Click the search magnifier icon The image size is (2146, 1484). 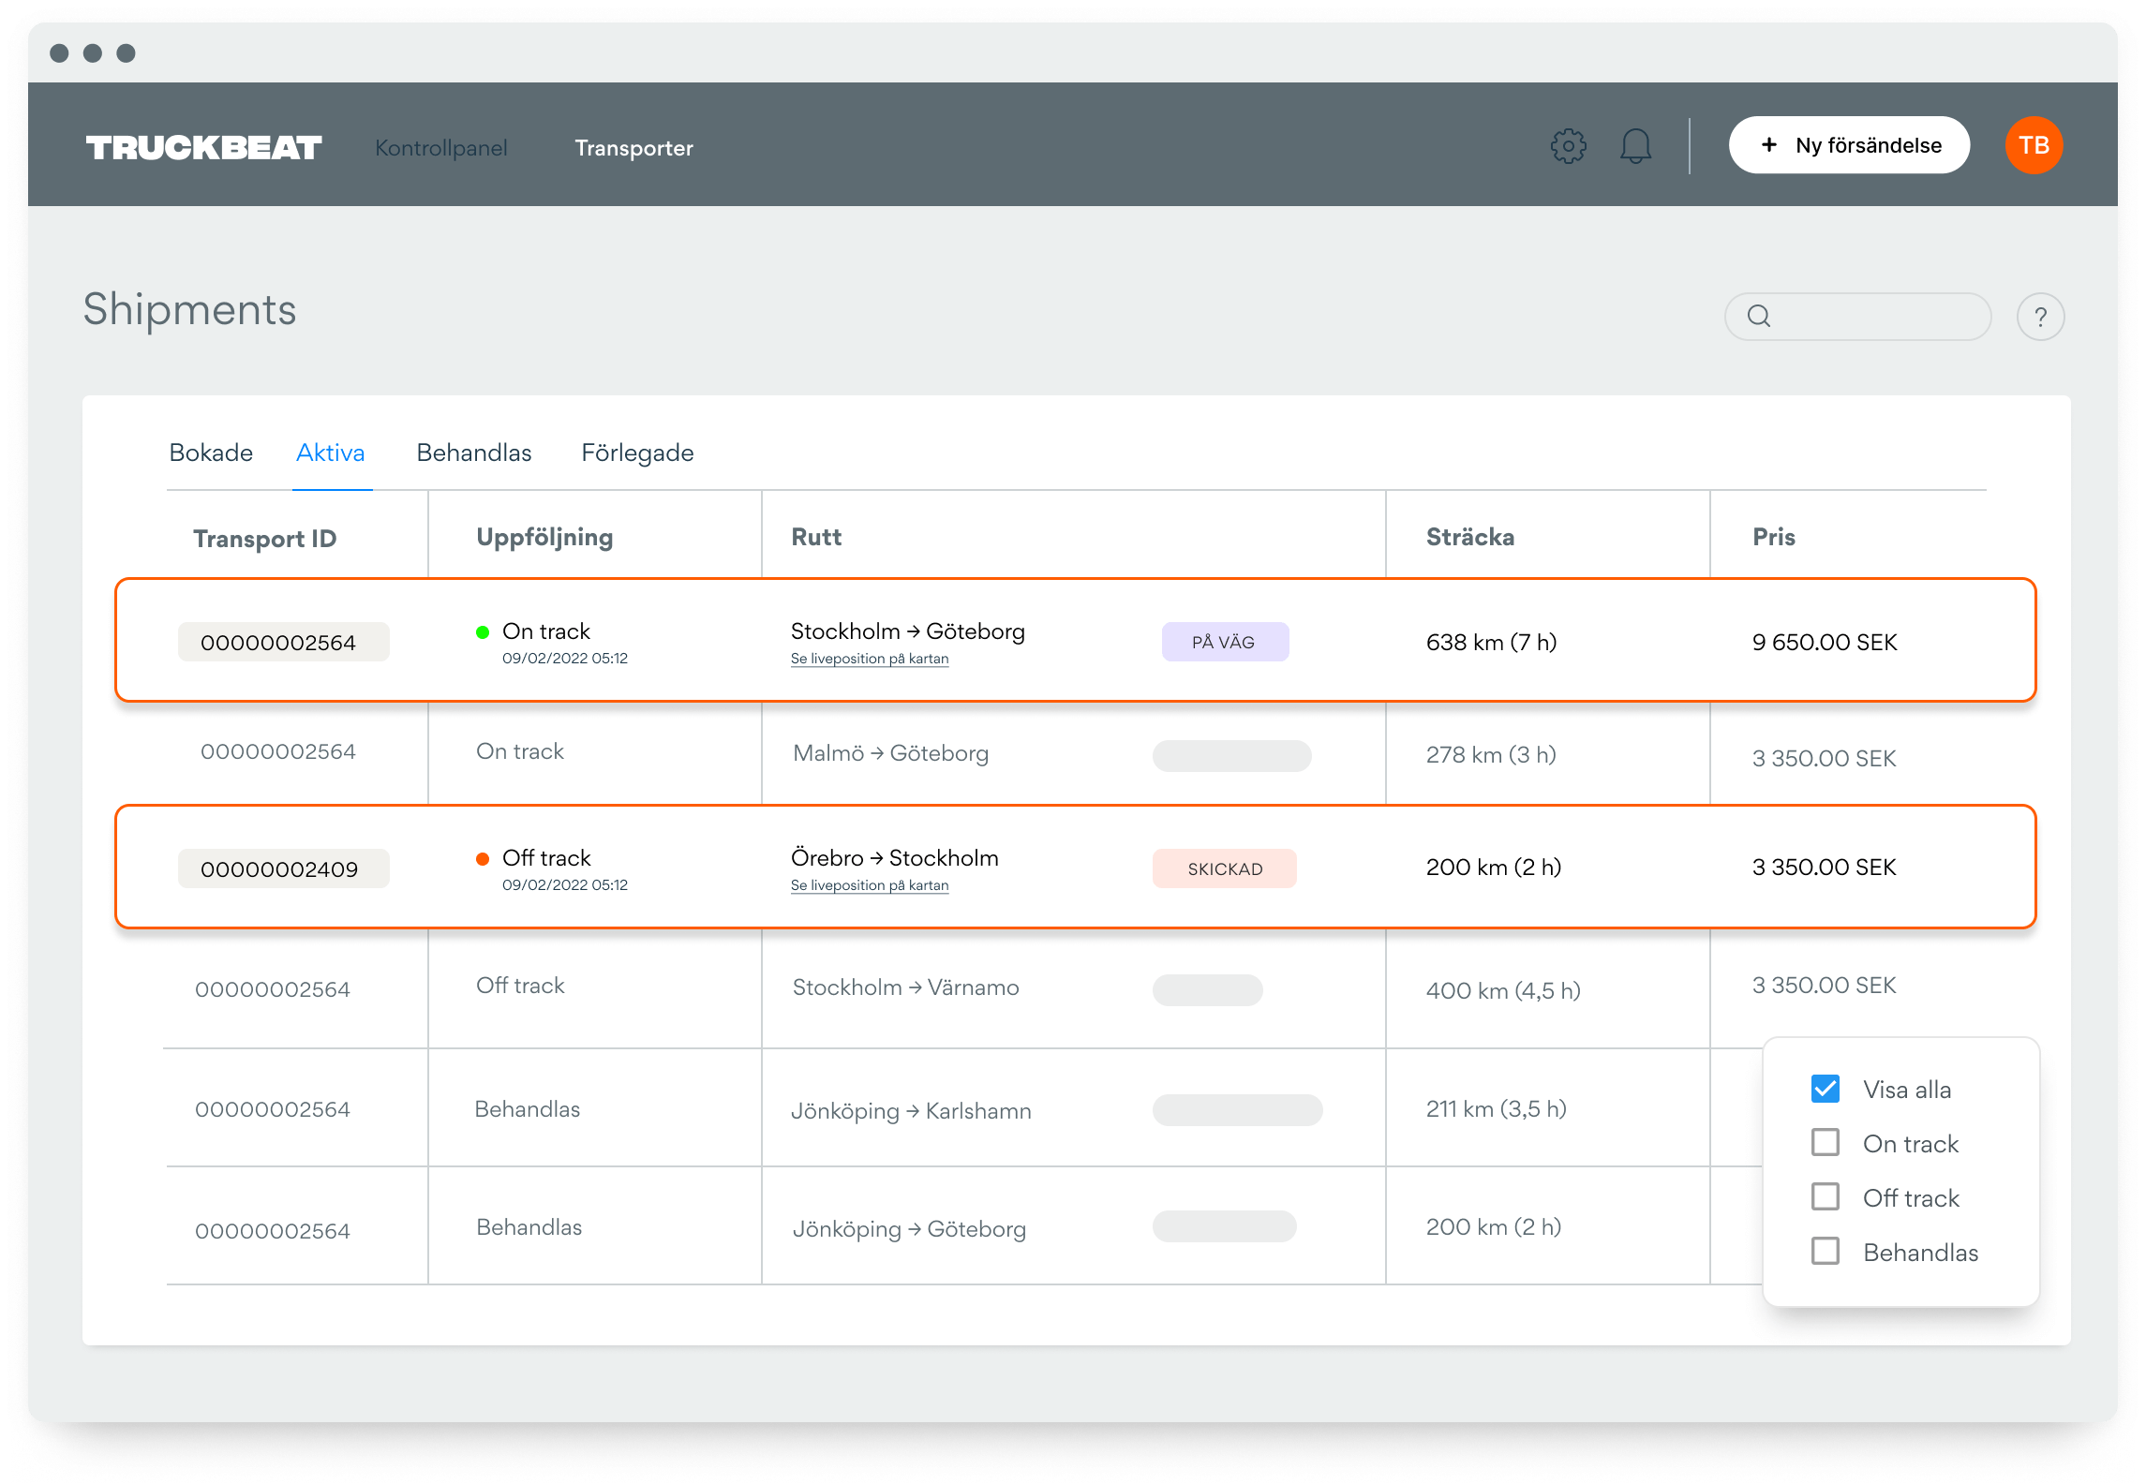pyautogui.click(x=1759, y=317)
